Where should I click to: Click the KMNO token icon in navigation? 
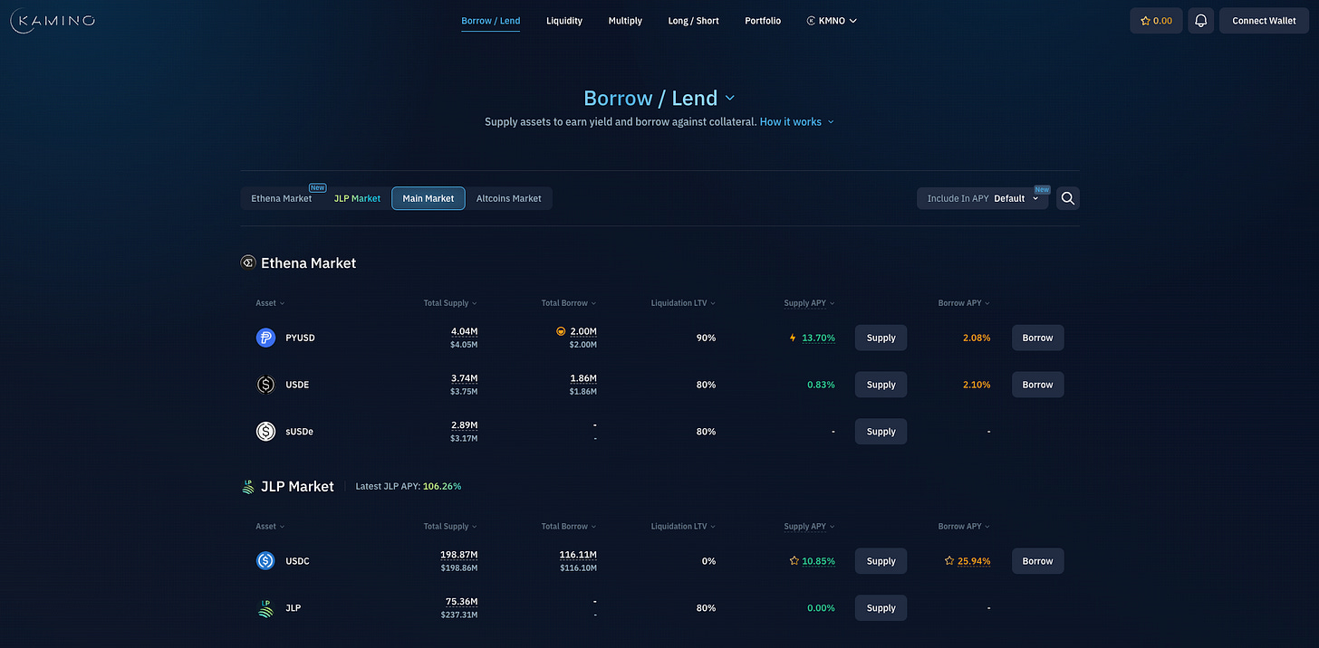(x=811, y=21)
